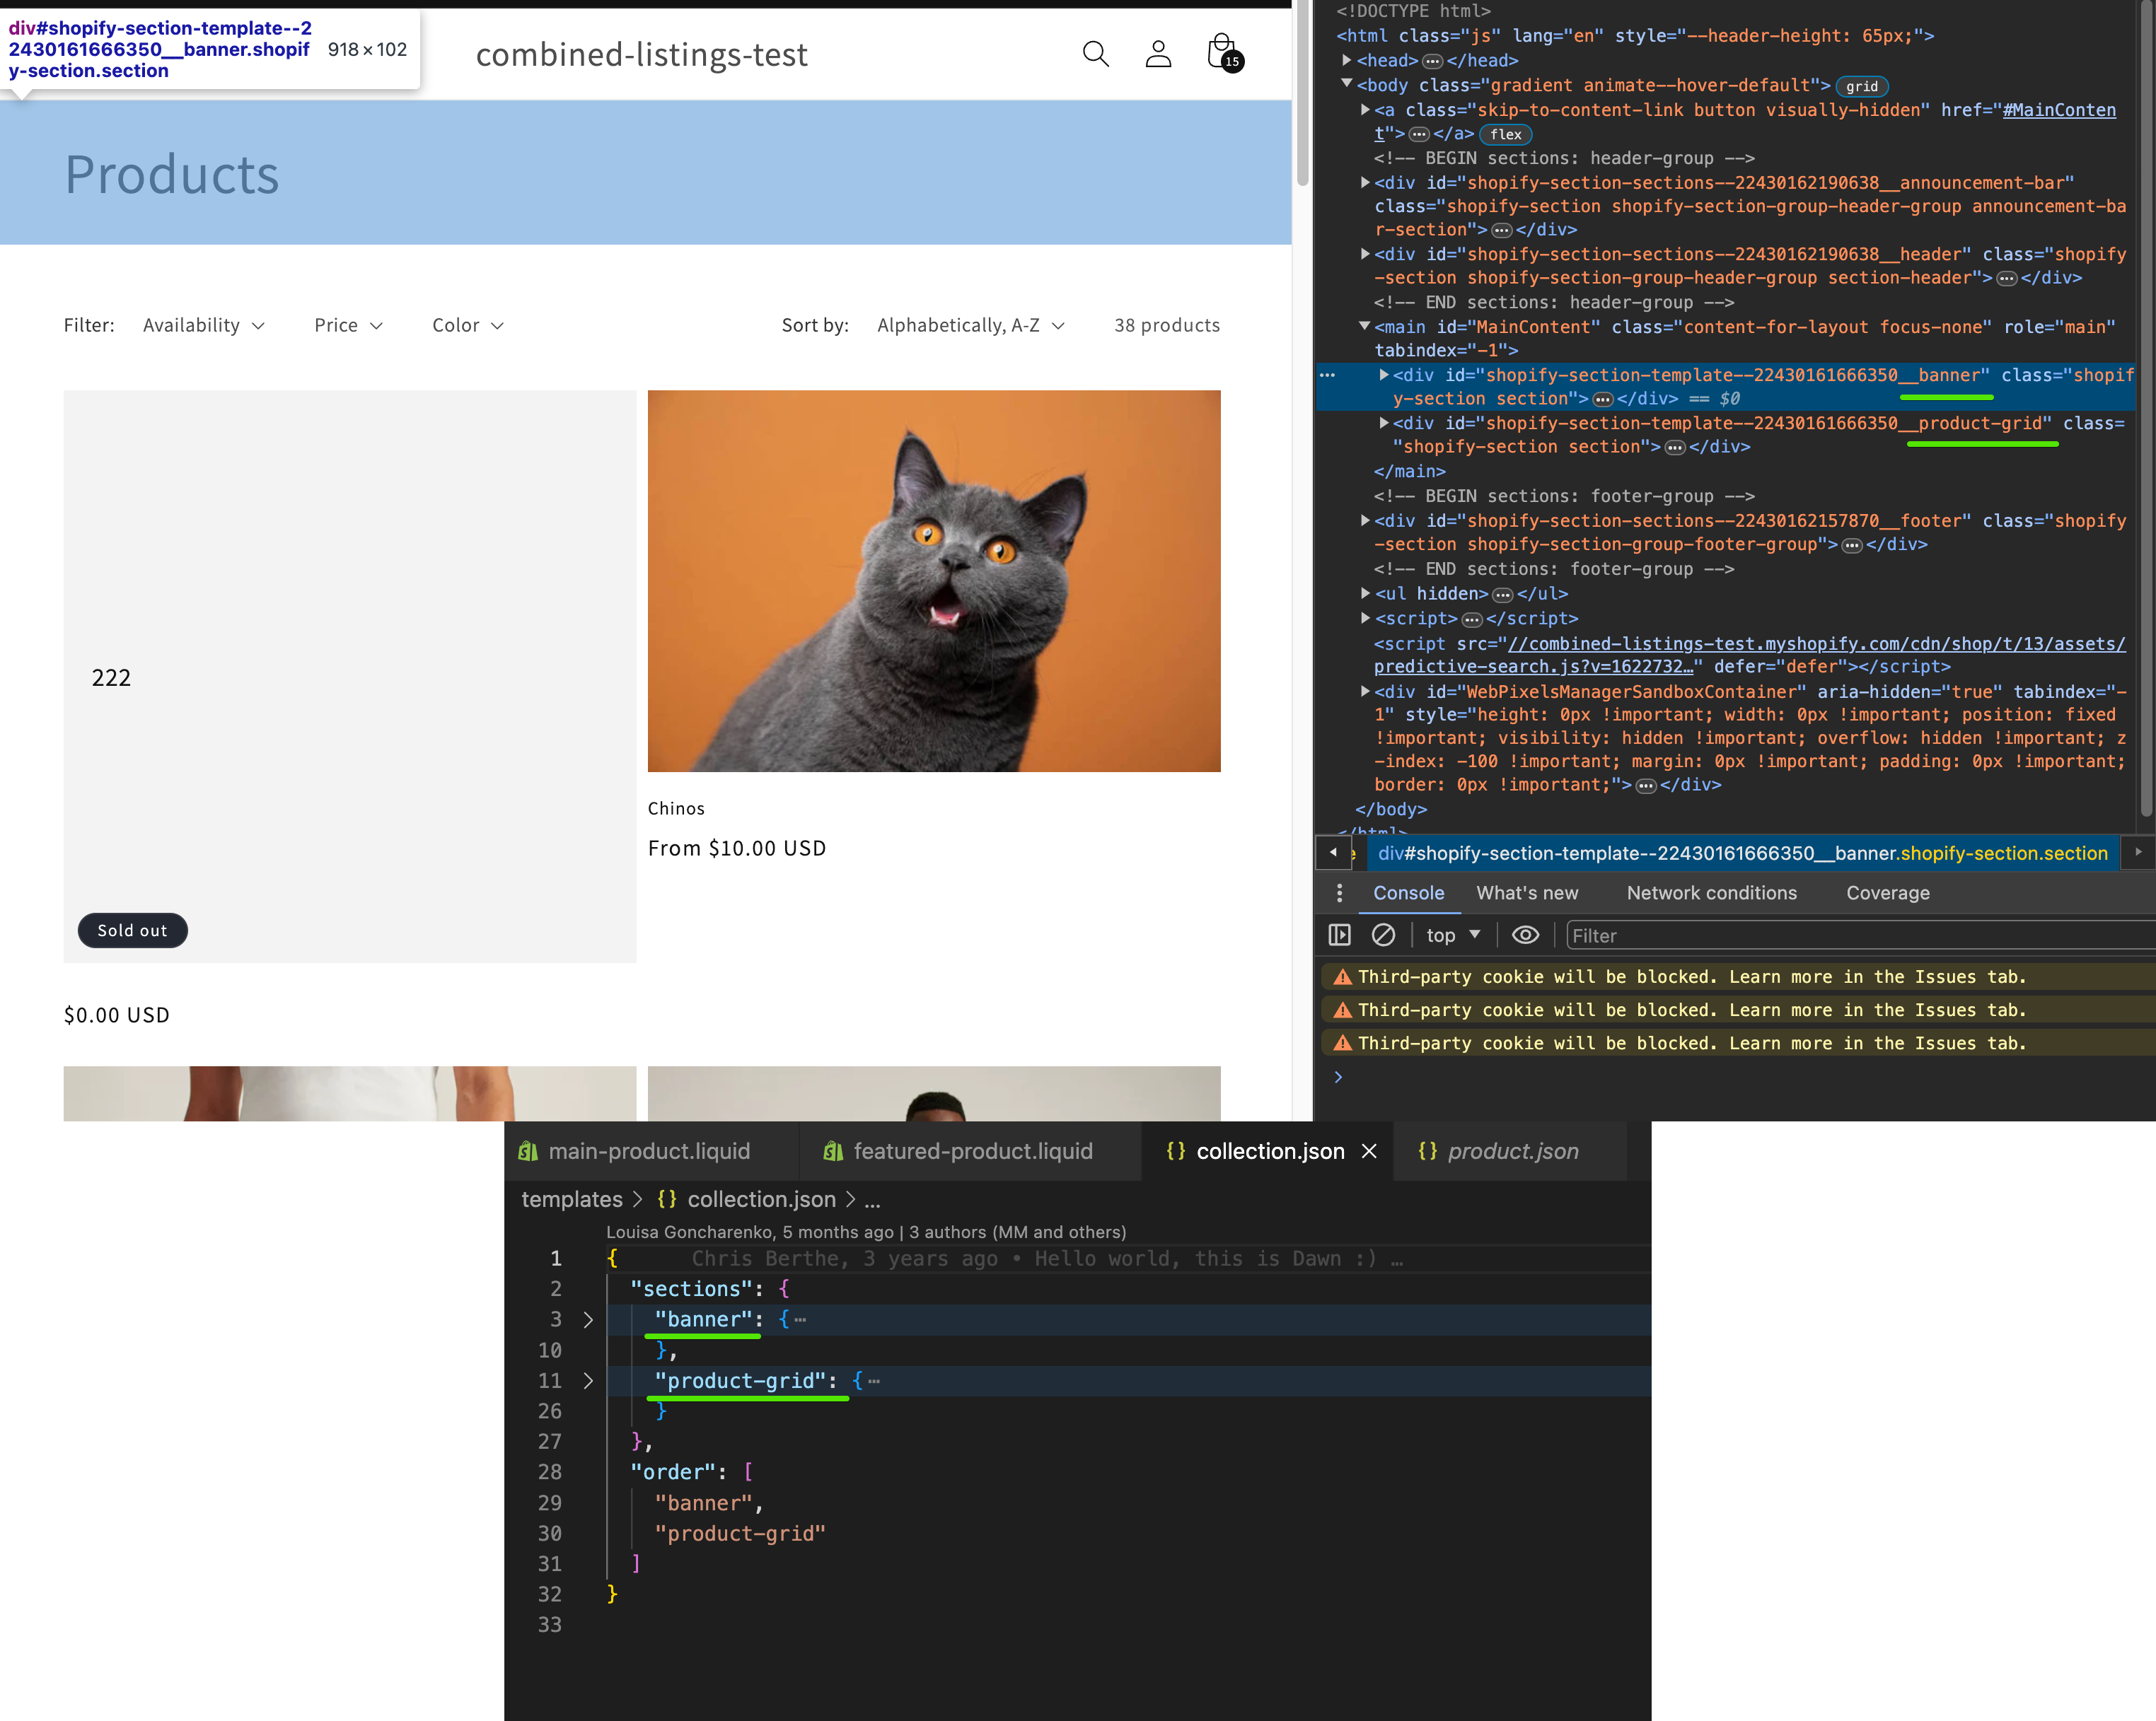The image size is (2156, 1721).
Task: Open the sold out 222 product card
Action: [350, 677]
